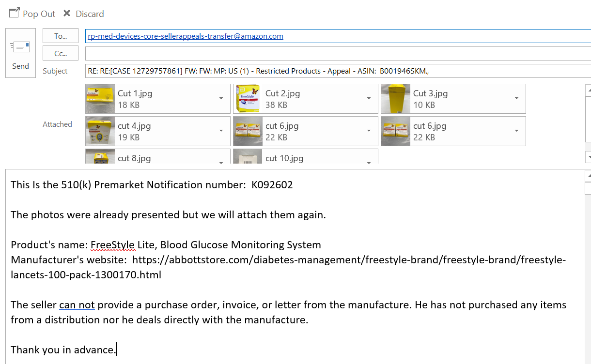The image size is (591, 364).
Task: Open the Cc... address book button
Action: click(61, 53)
